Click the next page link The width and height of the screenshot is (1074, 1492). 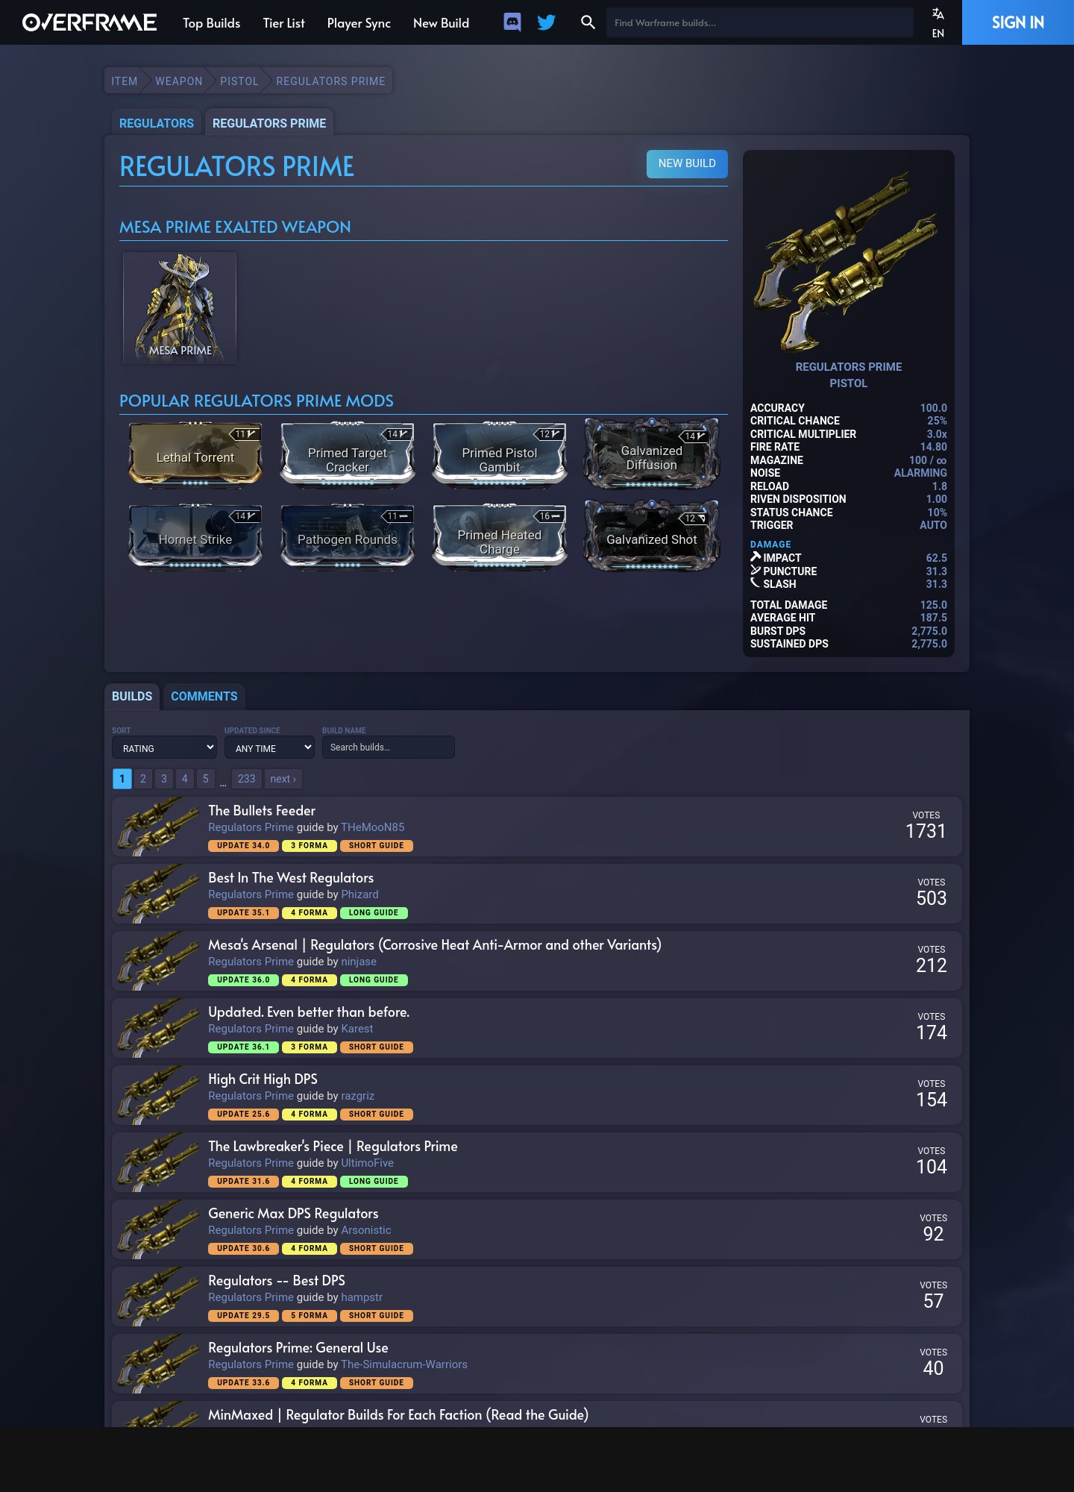point(283,779)
